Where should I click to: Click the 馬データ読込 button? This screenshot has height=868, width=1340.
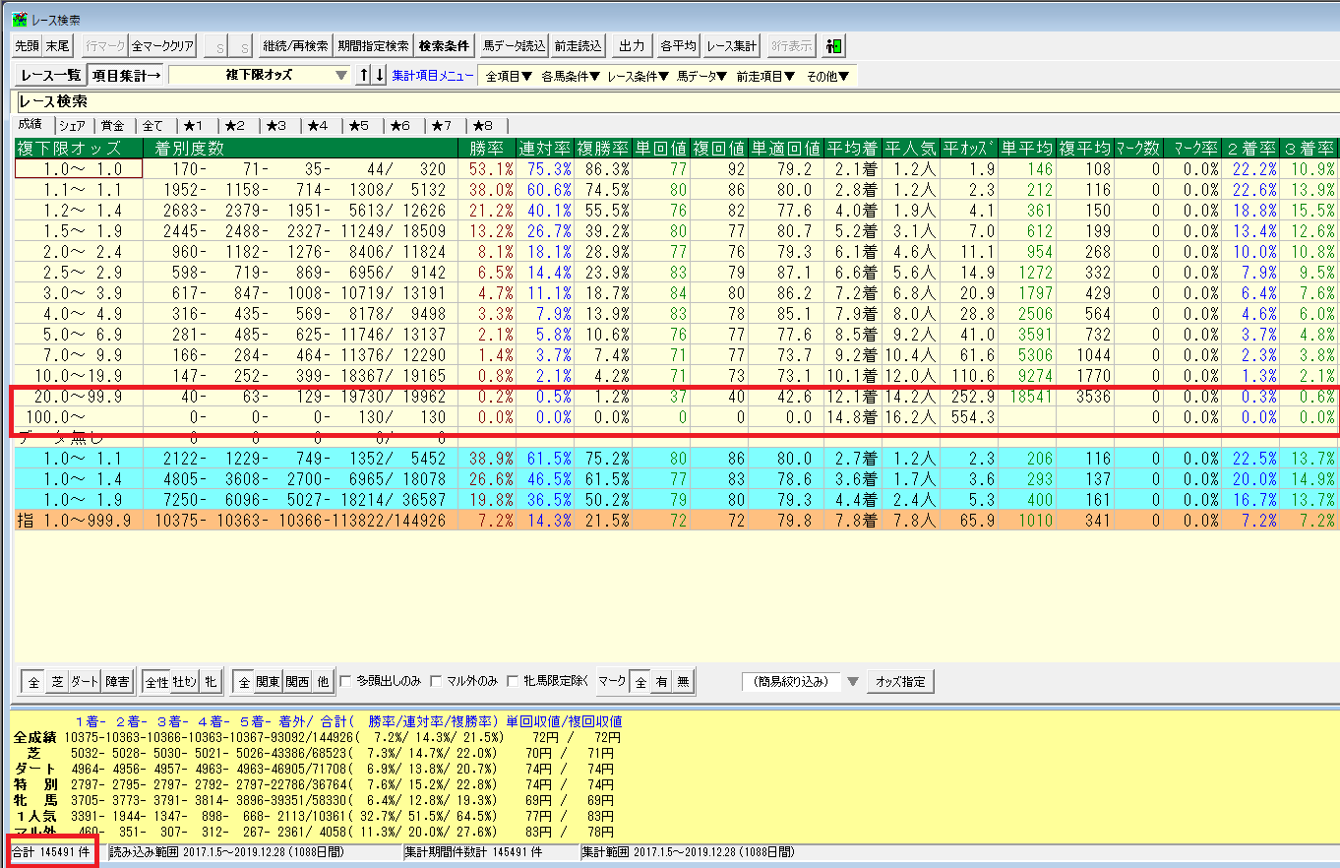pos(514,45)
